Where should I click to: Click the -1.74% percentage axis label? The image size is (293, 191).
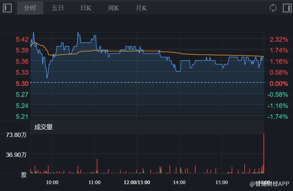(277, 116)
